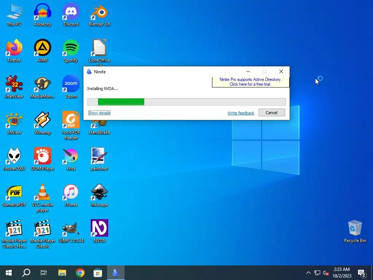373x280 pixels.
Task: Switch to Ninite in the taskbar
Action: click(x=115, y=273)
